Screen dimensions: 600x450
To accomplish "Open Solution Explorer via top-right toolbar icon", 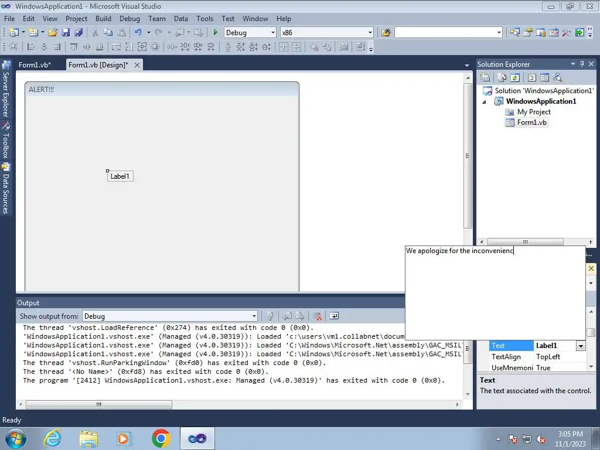I will (514, 33).
